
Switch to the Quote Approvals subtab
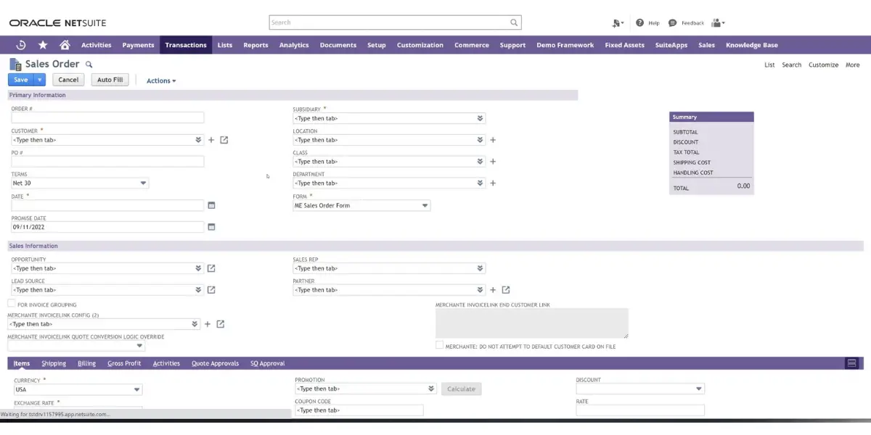coord(215,363)
